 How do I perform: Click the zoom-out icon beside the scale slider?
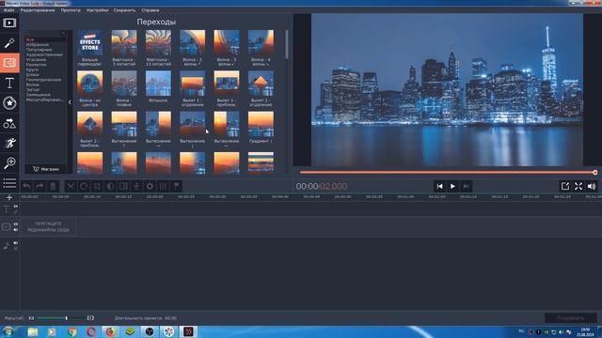pyautogui.click(x=31, y=318)
